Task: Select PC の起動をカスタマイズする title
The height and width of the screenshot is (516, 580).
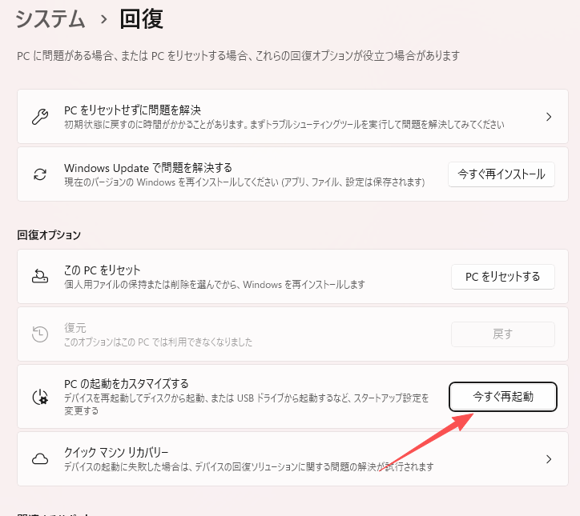Action: click(x=127, y=384)
